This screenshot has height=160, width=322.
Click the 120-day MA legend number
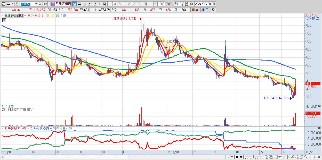[63, 15]
